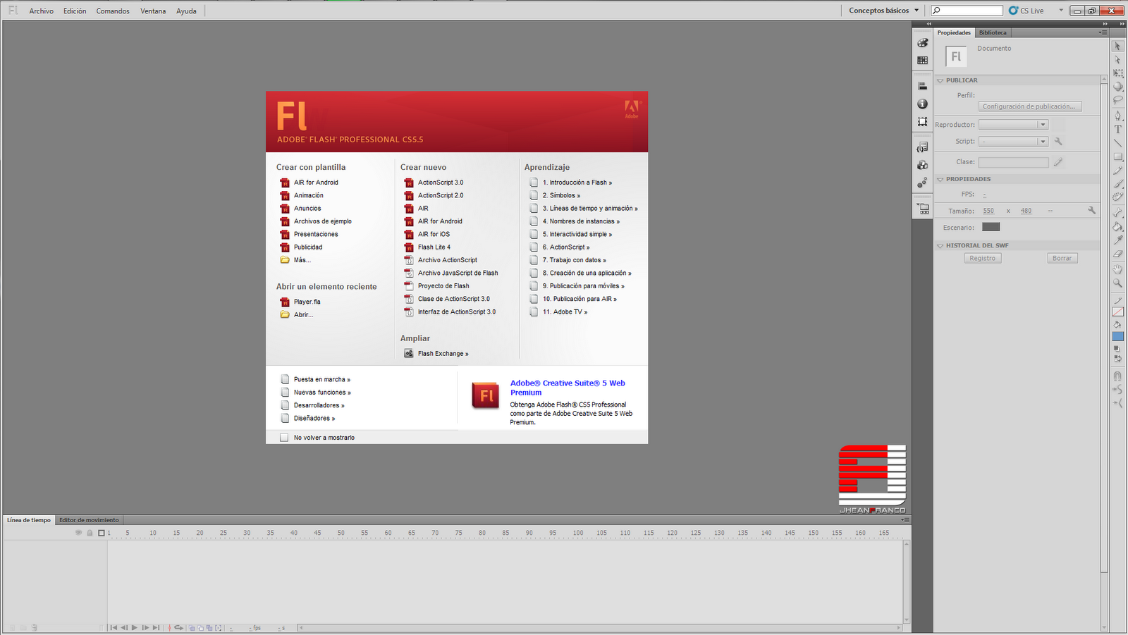Click the Registro button
The height and width of the screenshot is (635, 1128).
point(982,258)
